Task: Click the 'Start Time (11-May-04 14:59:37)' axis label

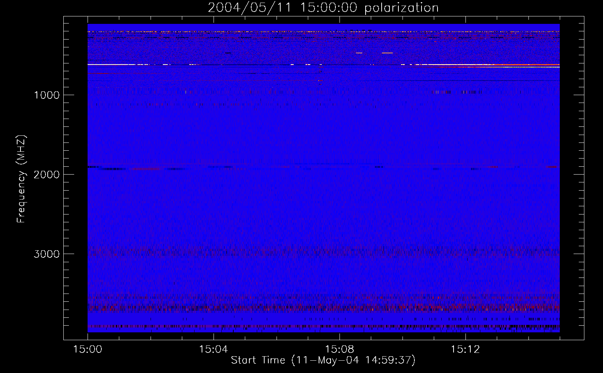Action: click(323, 360)
